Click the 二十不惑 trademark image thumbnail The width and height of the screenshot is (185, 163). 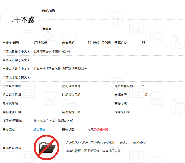(x=21, y=20)
